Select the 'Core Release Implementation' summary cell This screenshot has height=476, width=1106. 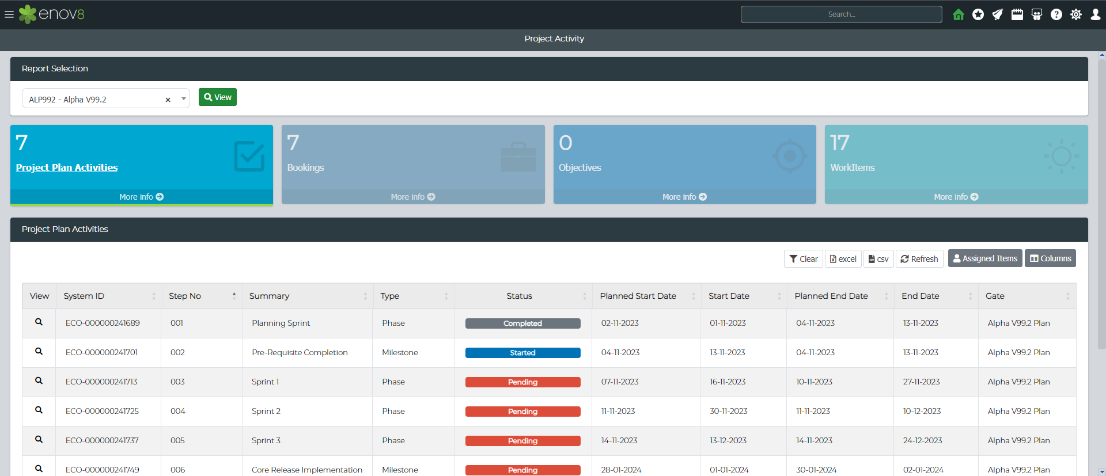(307, 470)
